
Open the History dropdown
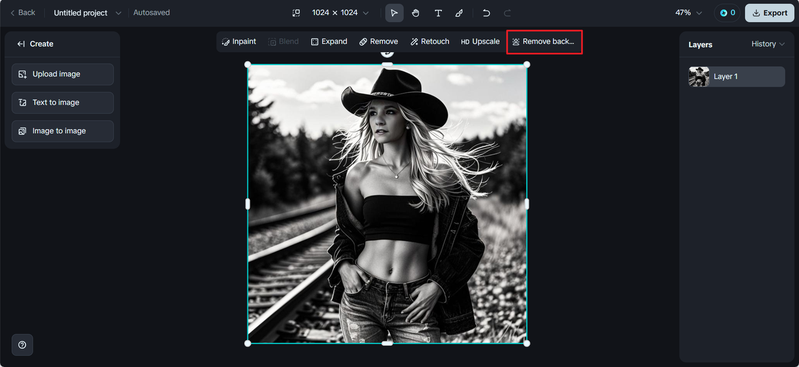pyautogui.click(x=768, y=44)
